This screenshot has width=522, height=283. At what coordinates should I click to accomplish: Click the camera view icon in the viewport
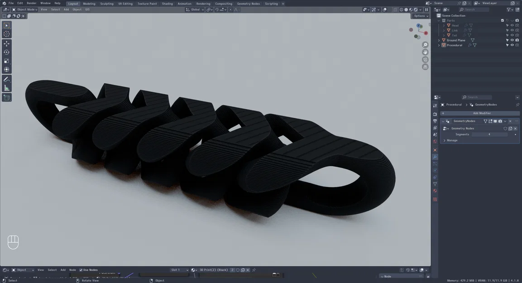(x=425, y=59)
